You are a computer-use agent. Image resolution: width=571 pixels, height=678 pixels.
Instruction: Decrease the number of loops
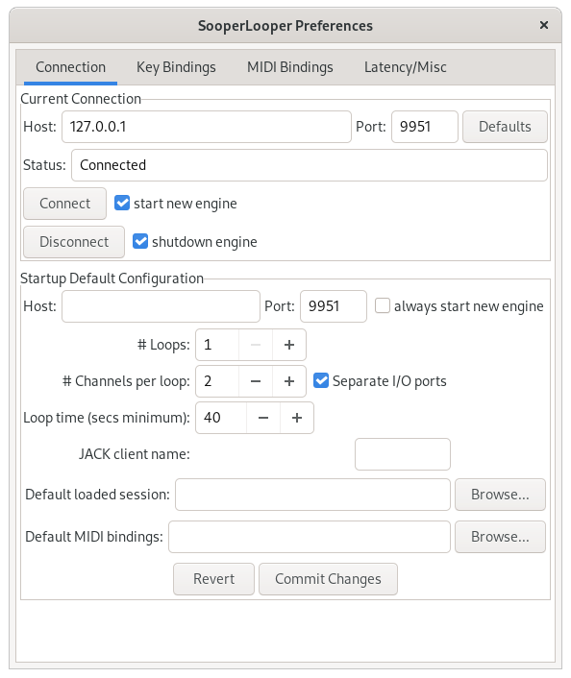click(x=256, y=345)
